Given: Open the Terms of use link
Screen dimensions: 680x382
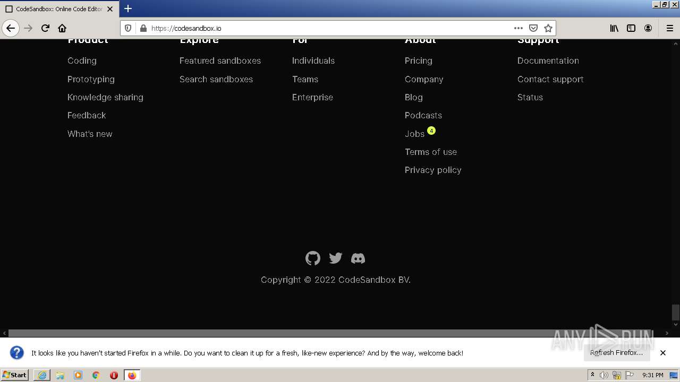Looking at the screenshot, I should click(431, 152).
